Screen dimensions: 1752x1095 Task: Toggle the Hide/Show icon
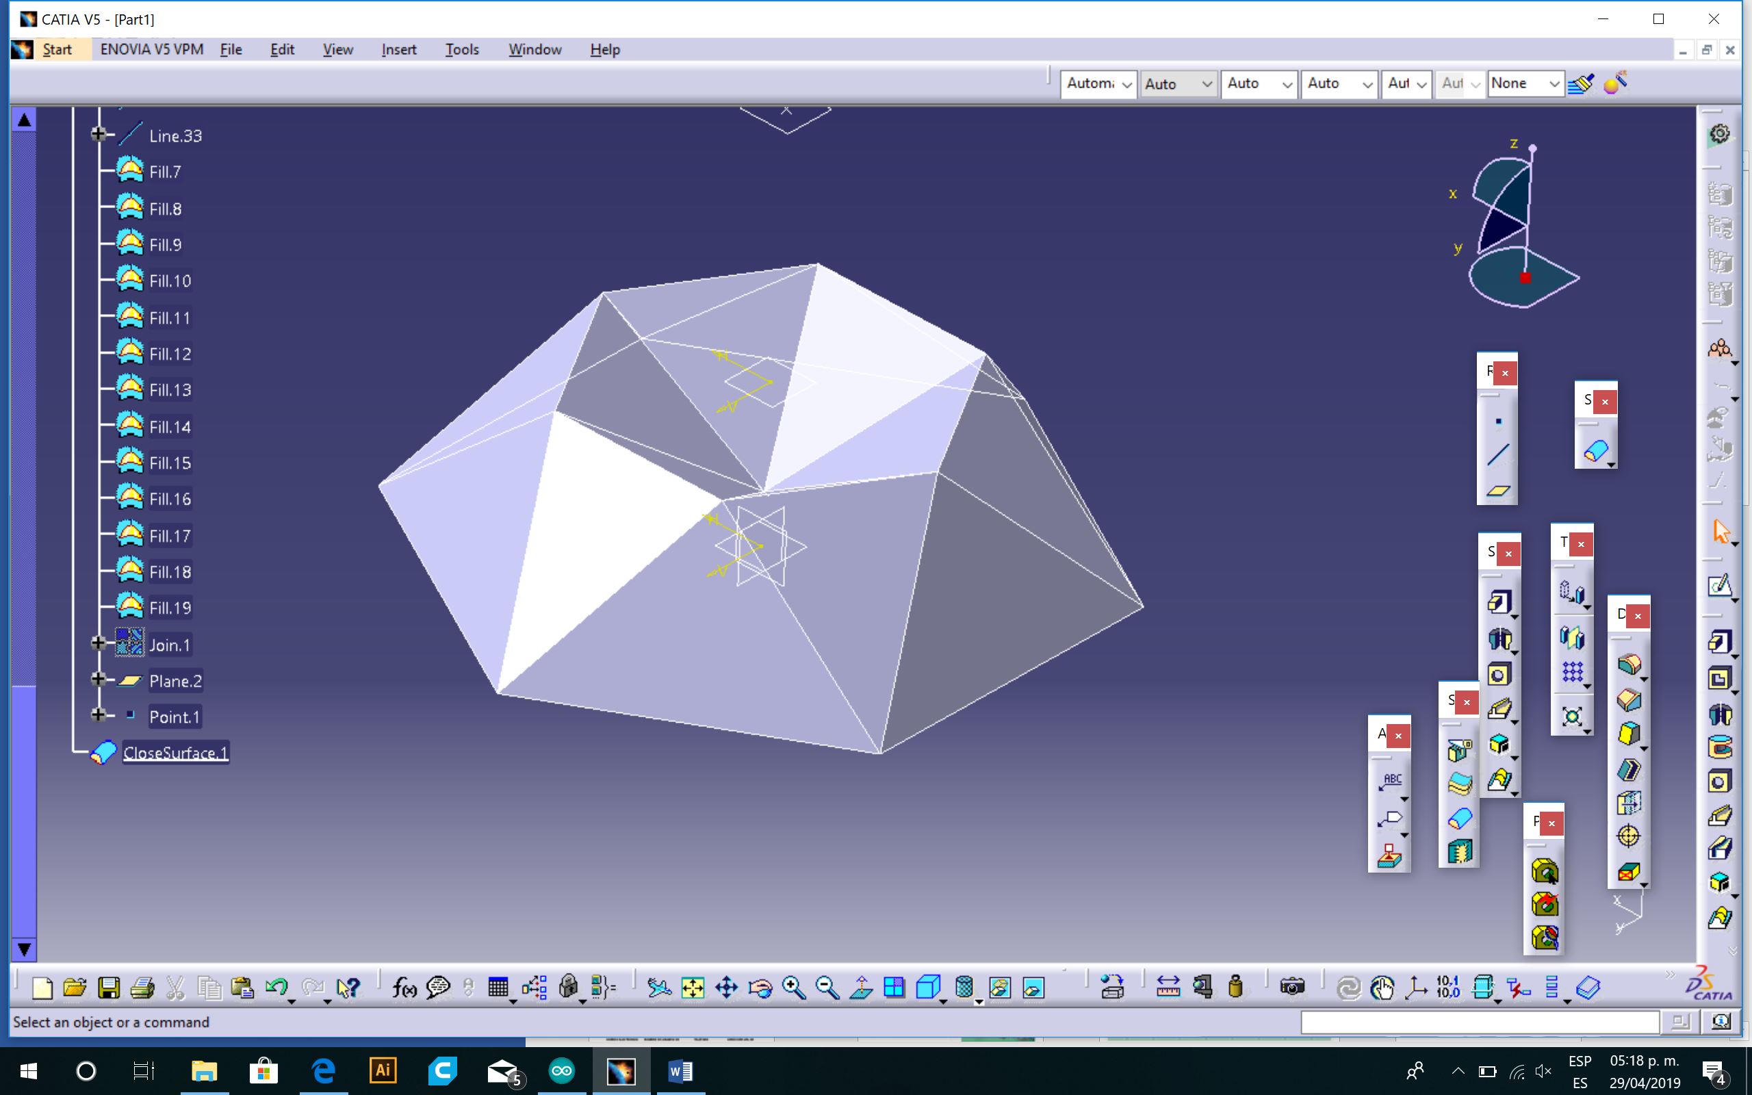tap(999, 987)
